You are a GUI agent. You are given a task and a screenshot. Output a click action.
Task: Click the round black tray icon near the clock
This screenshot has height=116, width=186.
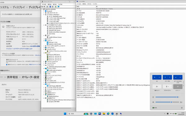(168, 114)
